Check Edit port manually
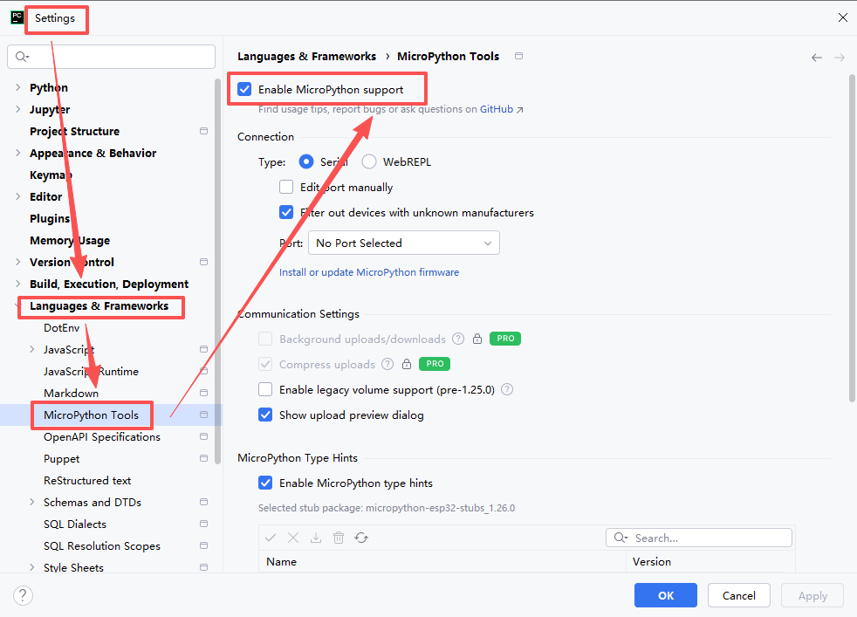The width and height of the screenshot is (857, 617). pyautogui.click(x=286, y=187)
